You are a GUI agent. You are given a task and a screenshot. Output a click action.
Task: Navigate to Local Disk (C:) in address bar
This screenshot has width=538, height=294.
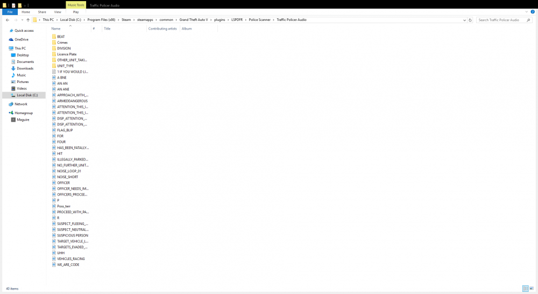pyautogui.click(x=70, y=20)
